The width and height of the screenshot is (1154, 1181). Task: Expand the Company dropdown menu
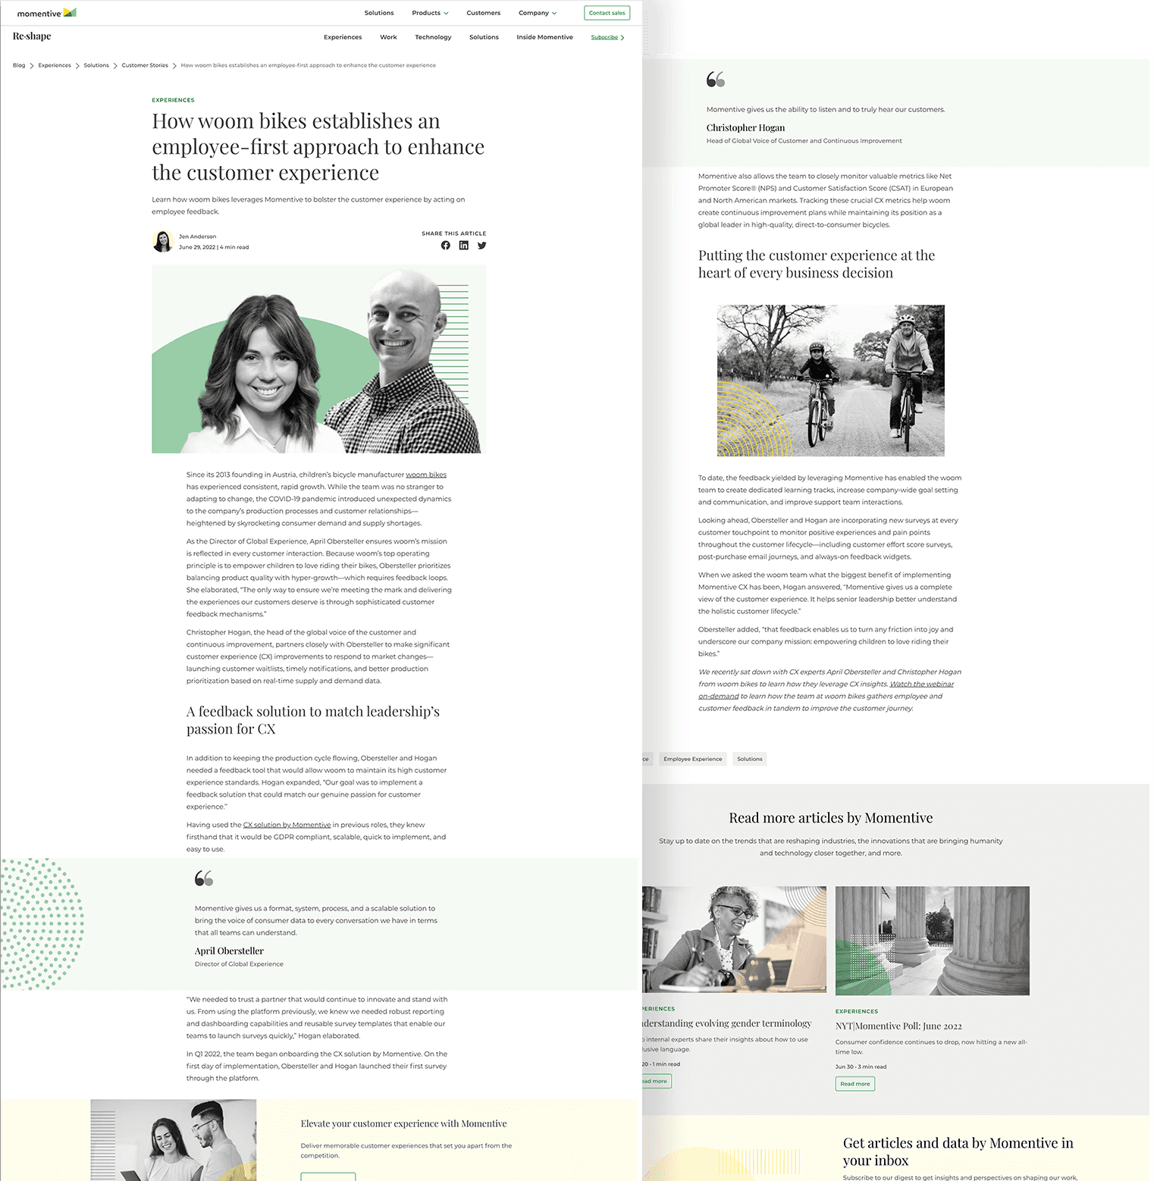[x=538, y=13]
